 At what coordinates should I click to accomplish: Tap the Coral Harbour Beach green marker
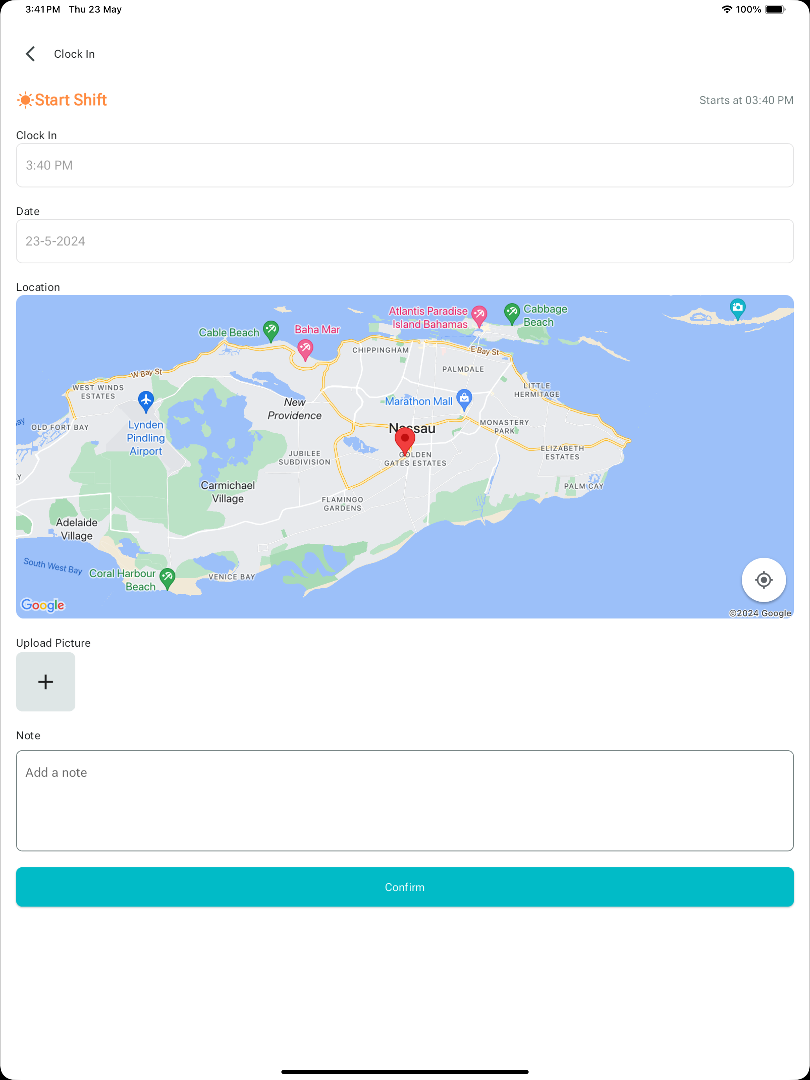pos(168,579)
